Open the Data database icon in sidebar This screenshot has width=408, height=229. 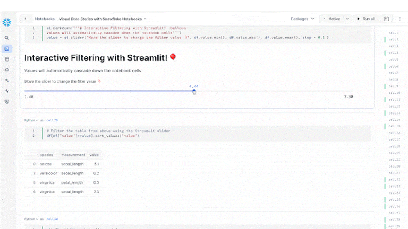7,59
